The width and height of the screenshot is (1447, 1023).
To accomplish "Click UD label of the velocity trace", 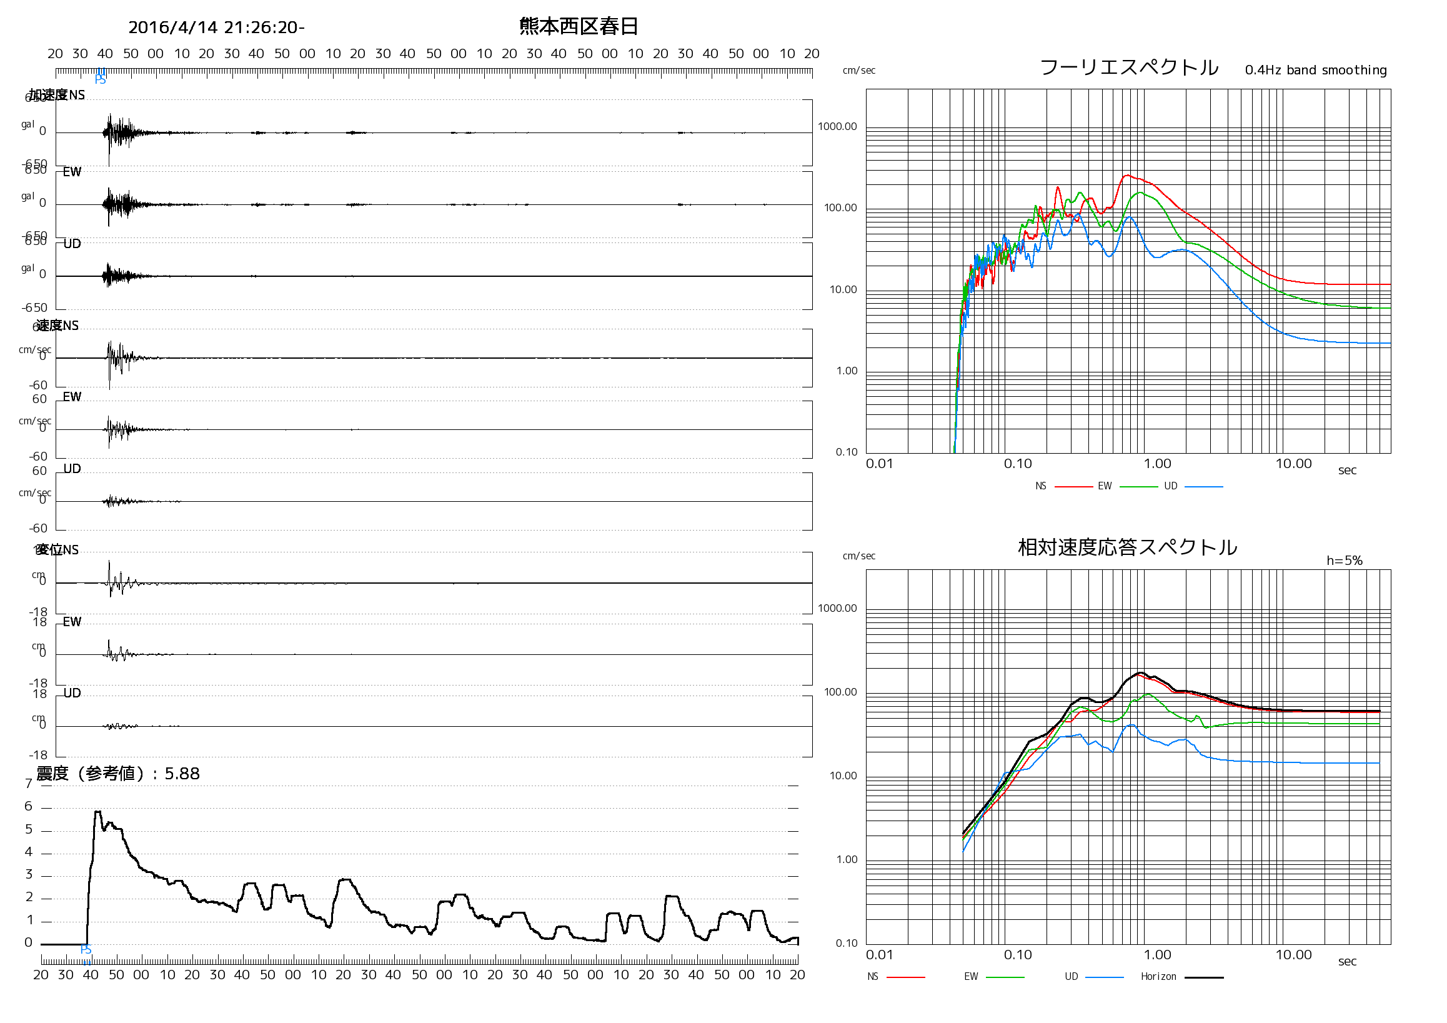I will 72,468.
